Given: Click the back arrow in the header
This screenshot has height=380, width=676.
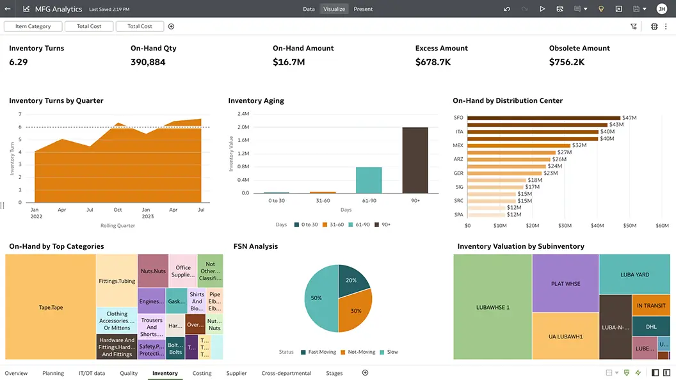Looking at the screenshot, I should click(x=8, y=9).
